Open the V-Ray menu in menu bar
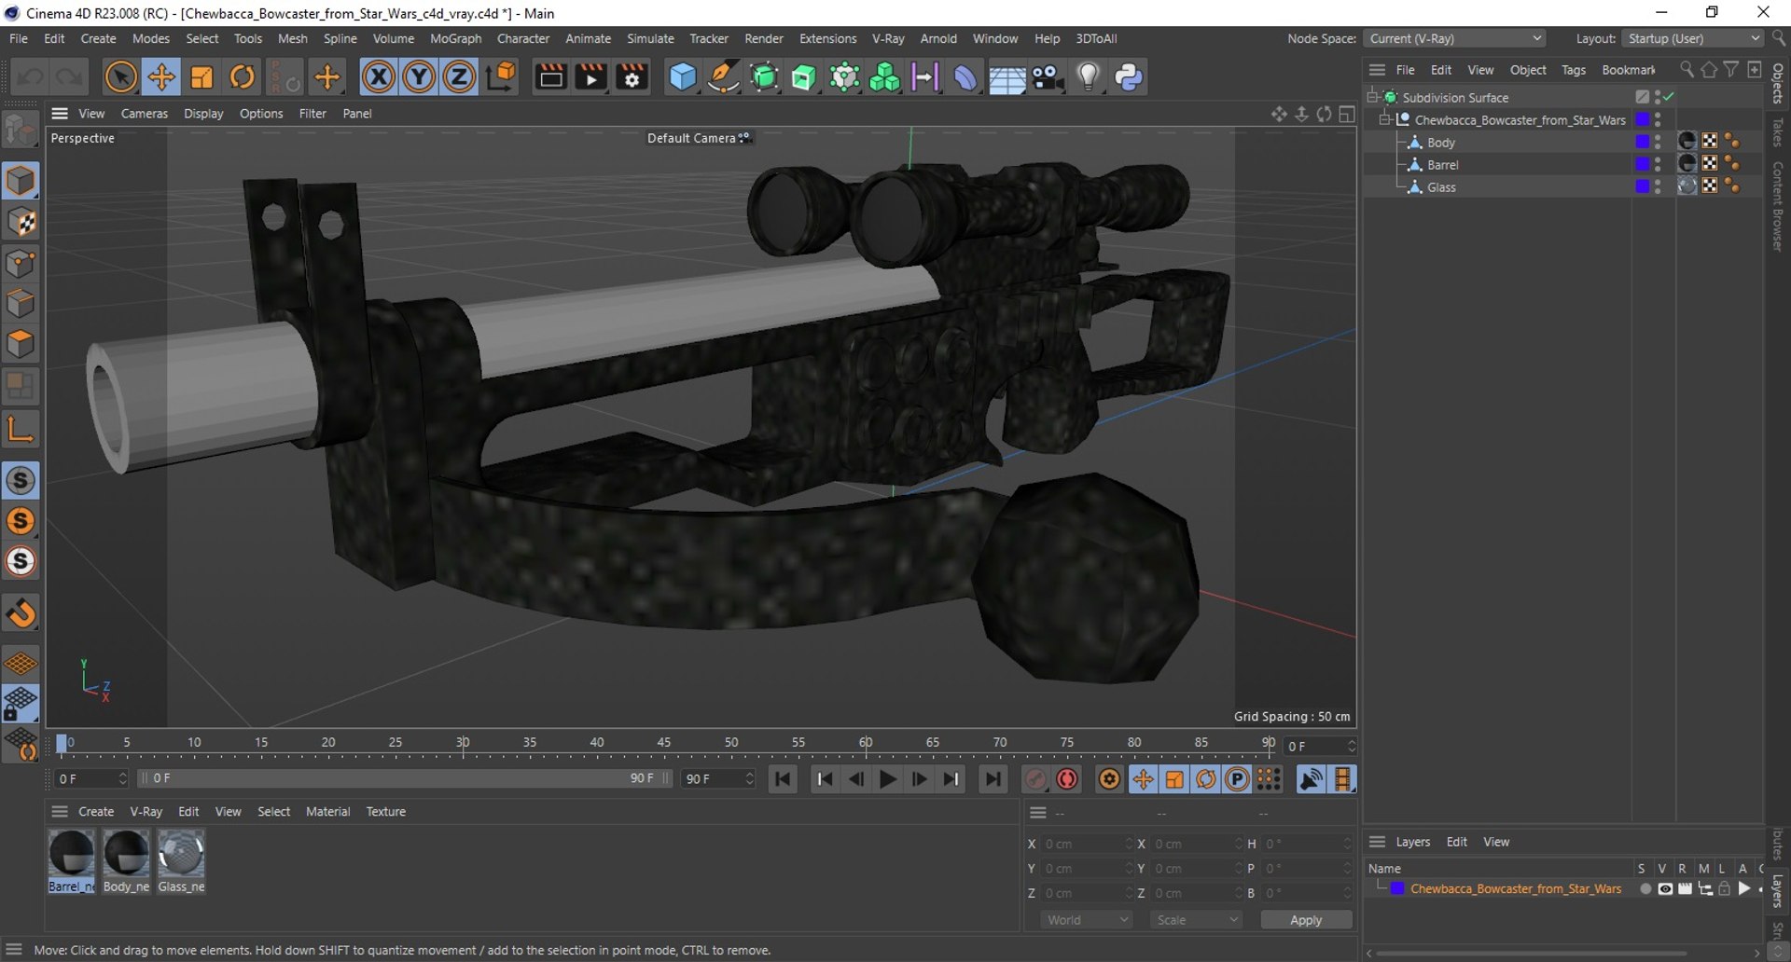The width and height of the screenshot is (1791, 962). pyautogui.click(x=888, y=38)
